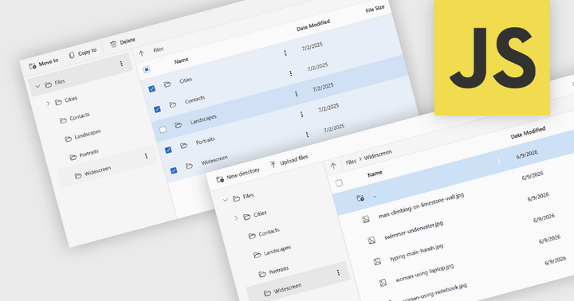The height and width of the screenshot is (301, 574).
Task: Select the woman-using-laptop.jpg file name
Action: coord(425,273)
